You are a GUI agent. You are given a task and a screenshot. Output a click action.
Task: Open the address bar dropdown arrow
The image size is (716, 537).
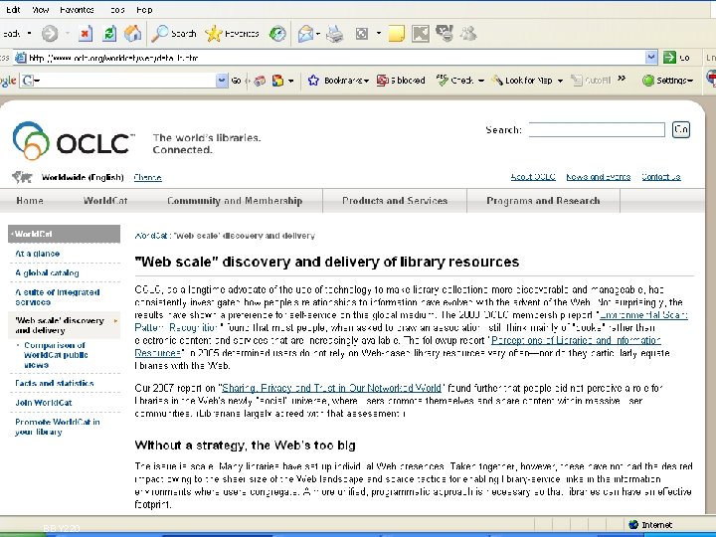[651, 57]
